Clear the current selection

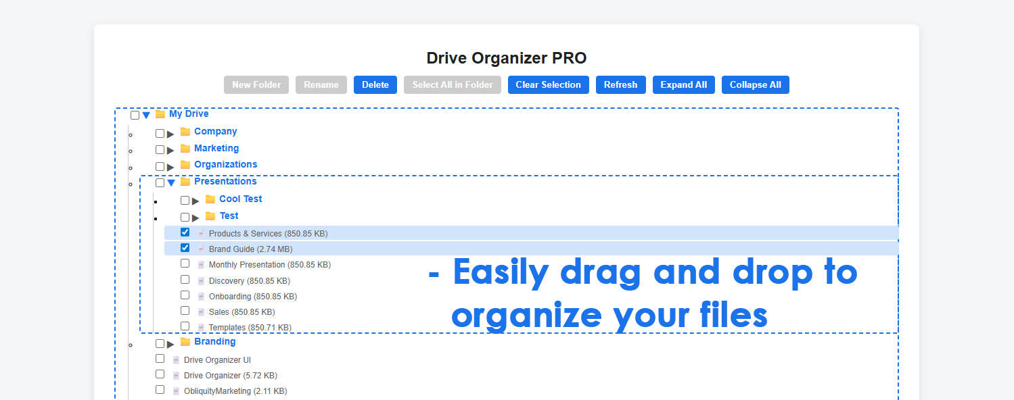point(549,84)
